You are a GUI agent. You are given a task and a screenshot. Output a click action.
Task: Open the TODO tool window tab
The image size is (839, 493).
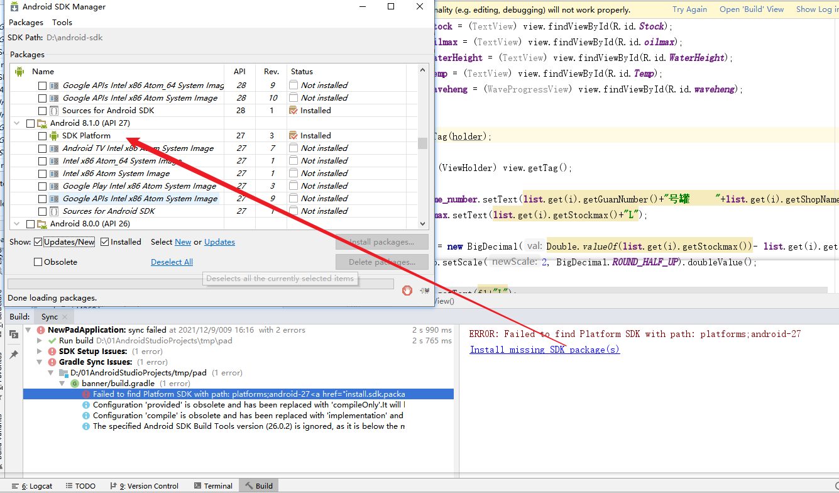[80, 486]
